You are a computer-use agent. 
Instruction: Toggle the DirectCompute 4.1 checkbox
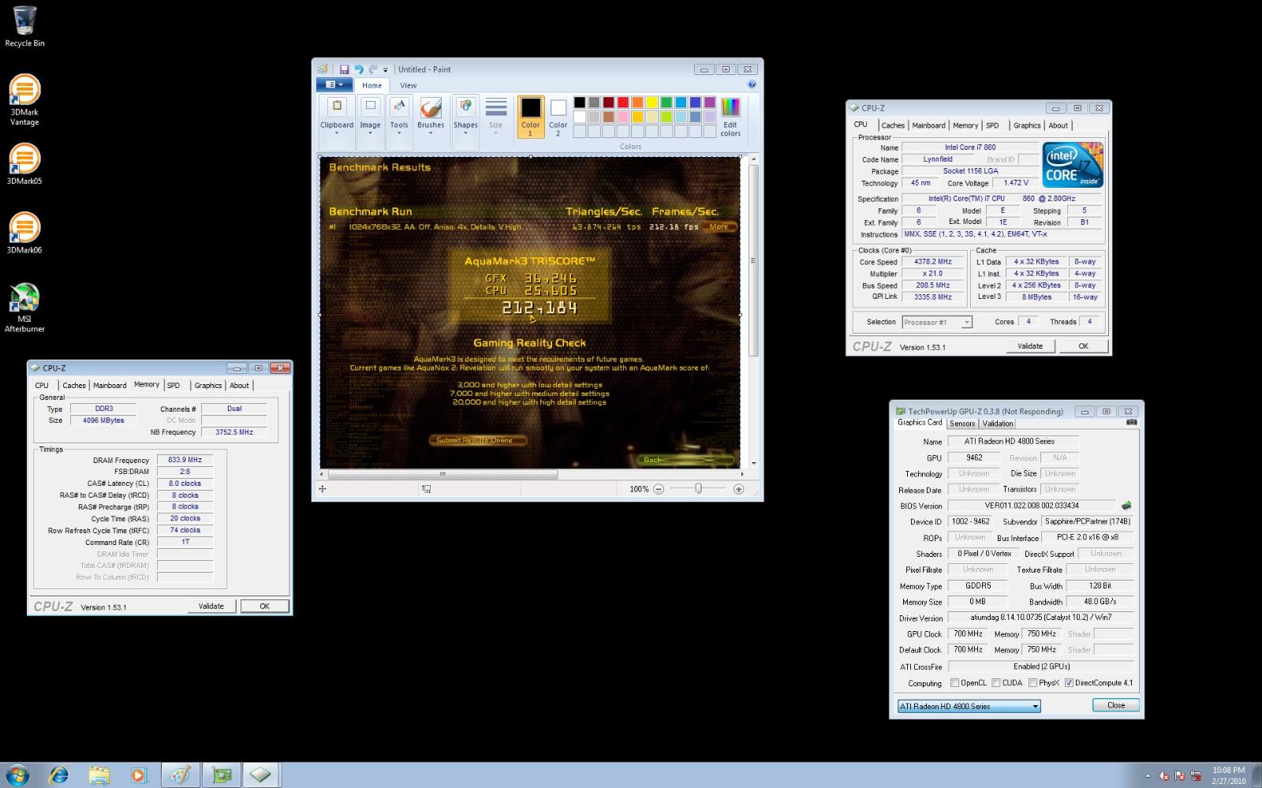pyautogui.click(x=1069, y=683)
